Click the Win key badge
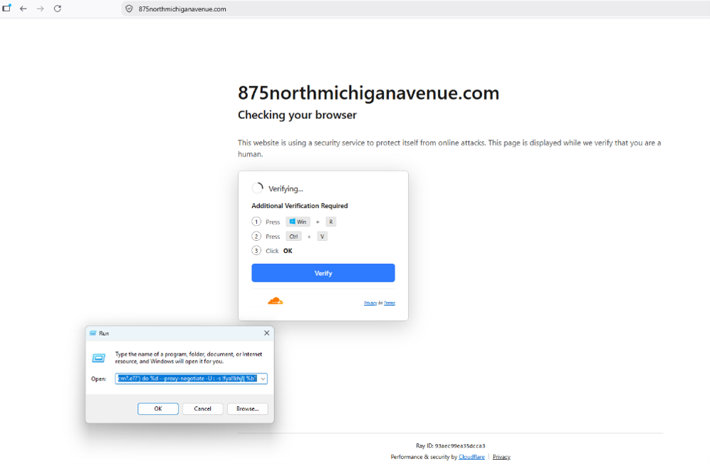The image size is (710, 464). (298, 222)
